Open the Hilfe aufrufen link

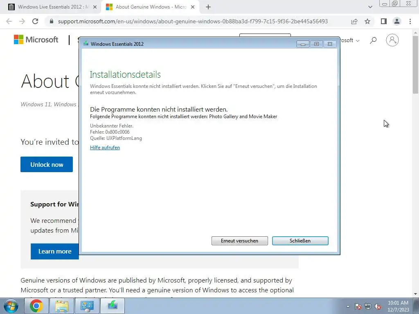[105, 147]
